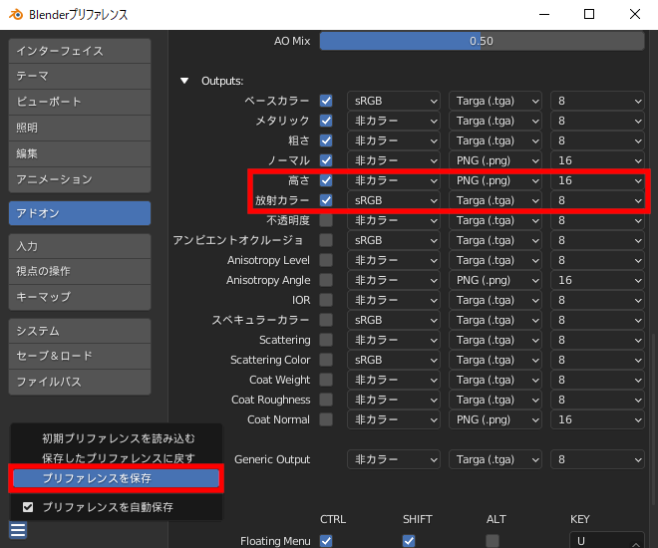The width and height of the screenshot is (658, 548).
Task: Switch to セーブ&ロード preferences tab
Action: [80, 356]
